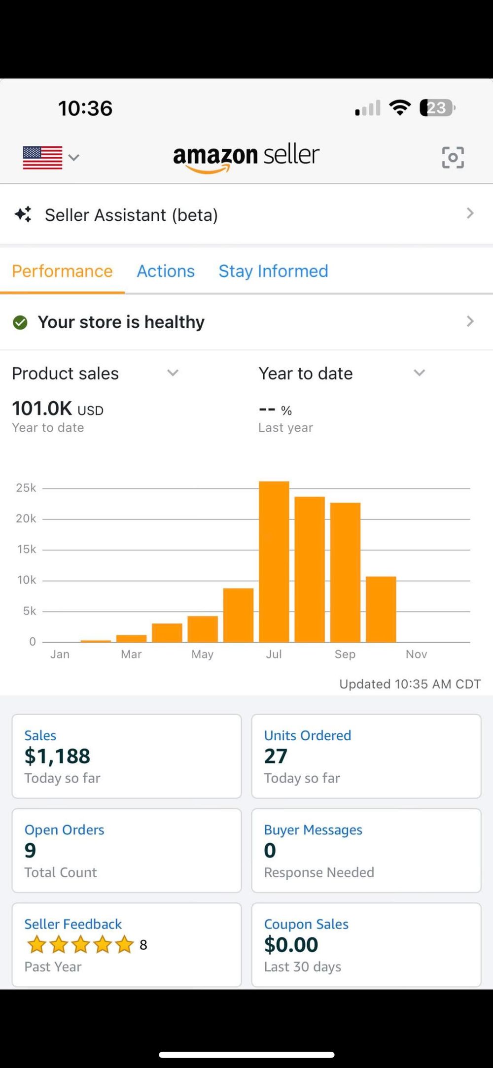Tap the July sales bar in chart

tap(274, 562)
